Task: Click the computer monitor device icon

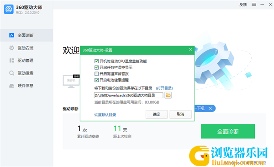Action: (71, 81)
